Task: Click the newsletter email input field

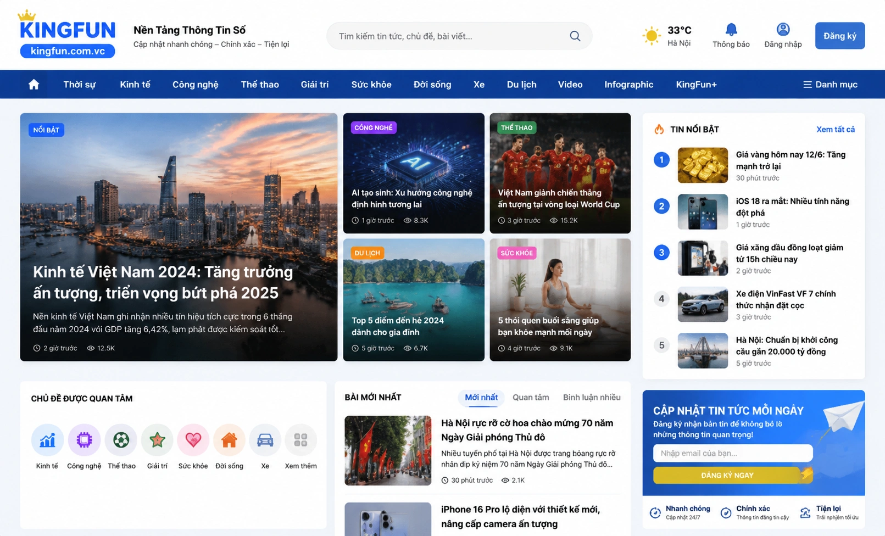Action: pyautogui.click(x=733, y=453)
